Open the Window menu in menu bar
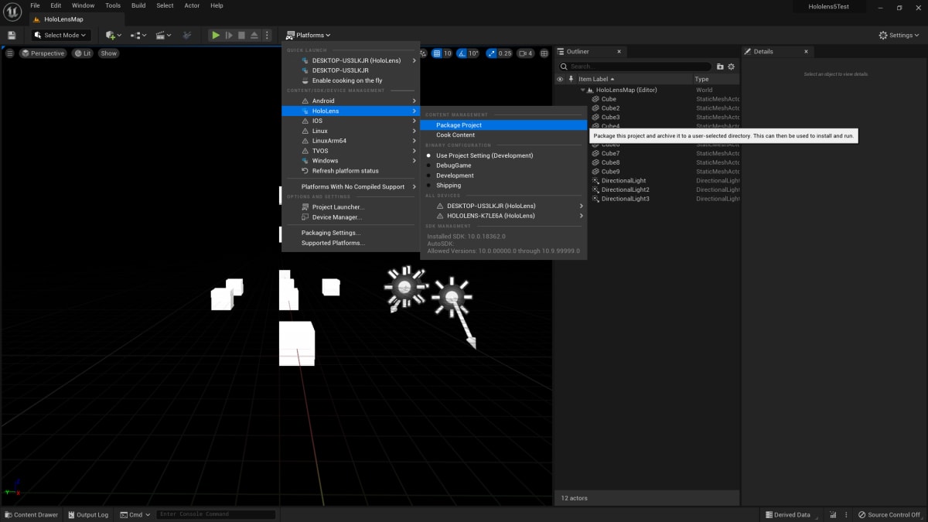 pyautogui.click(x=83, y=5)
